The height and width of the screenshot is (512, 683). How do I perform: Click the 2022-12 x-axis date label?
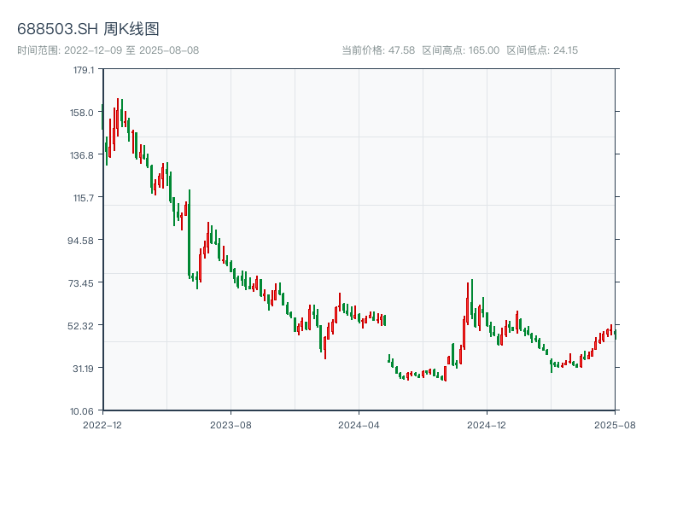pyautogui.click(x=103, y=424)
